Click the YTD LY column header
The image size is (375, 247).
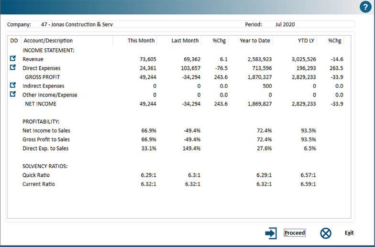click(x=305, y=41)
